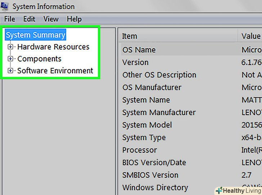262x195 pixels.
Task: Select the System Model row
Action: click(x=191, y=125)
